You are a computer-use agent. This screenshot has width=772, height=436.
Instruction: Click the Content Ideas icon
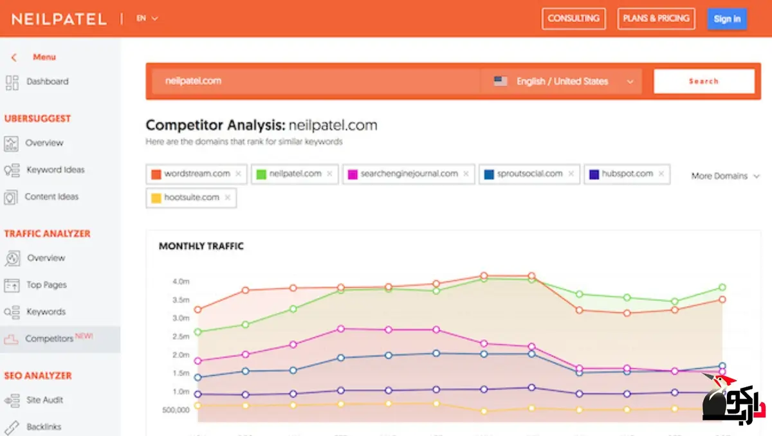11,197
